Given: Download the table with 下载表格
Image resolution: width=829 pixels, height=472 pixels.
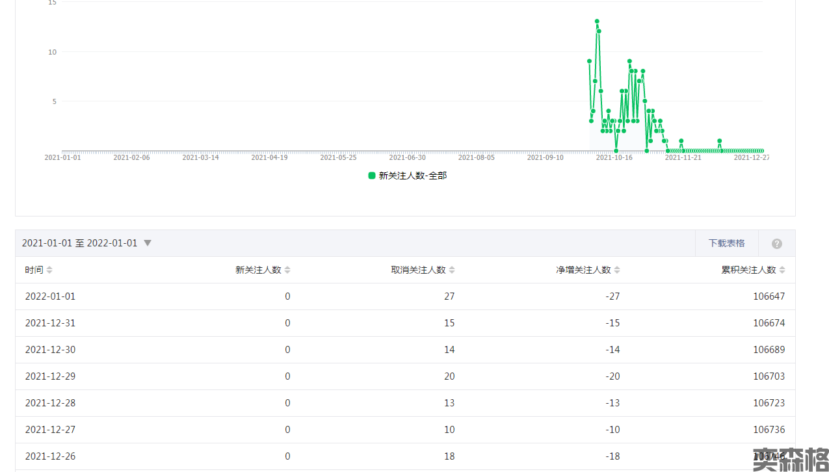Looking at the screenshot, I should pyautogui.click(x=726, y=243).
